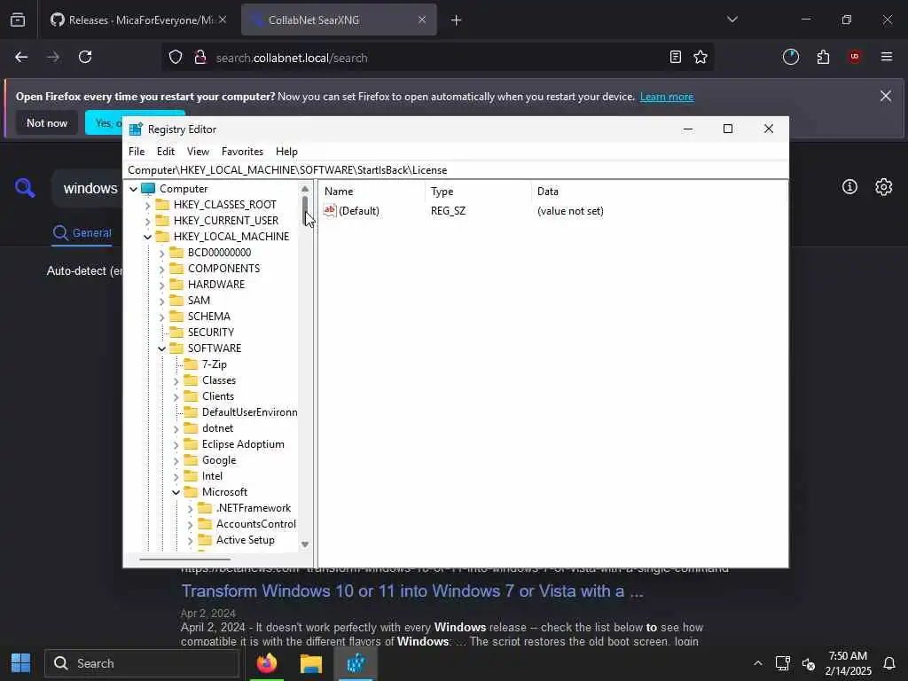
Task: Click the network display tray icon
Action: click(782, 663)
